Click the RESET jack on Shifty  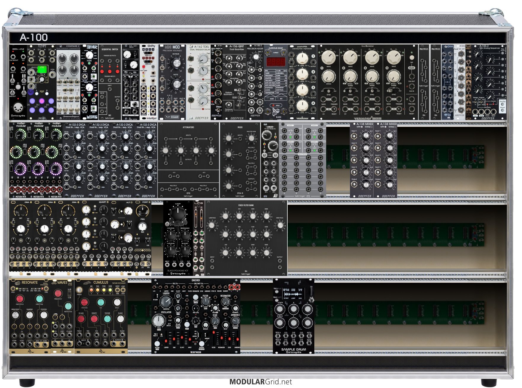pyautogui.click(x=153, y=72)
